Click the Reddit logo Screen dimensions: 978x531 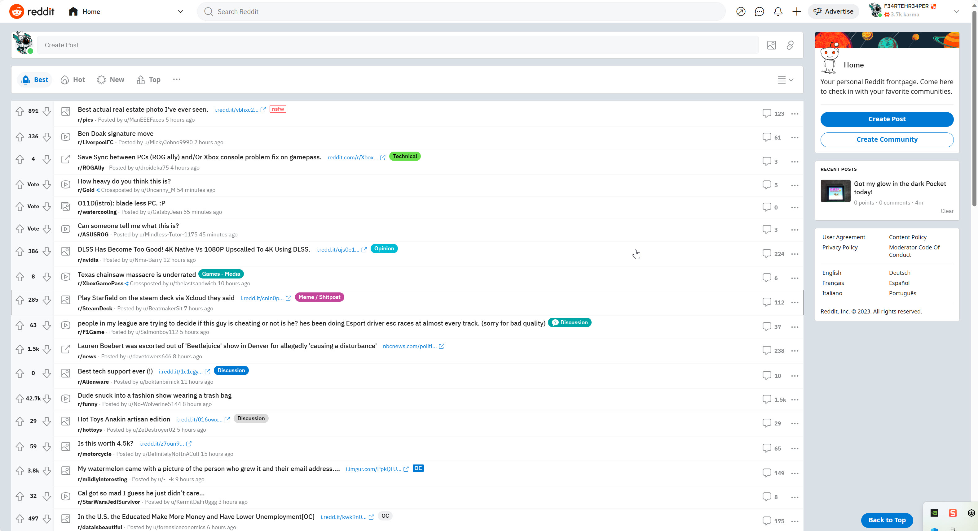click(x=32, y=11)
